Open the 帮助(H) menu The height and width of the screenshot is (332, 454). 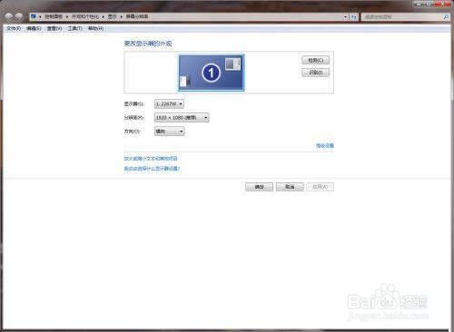click(95, 28)
